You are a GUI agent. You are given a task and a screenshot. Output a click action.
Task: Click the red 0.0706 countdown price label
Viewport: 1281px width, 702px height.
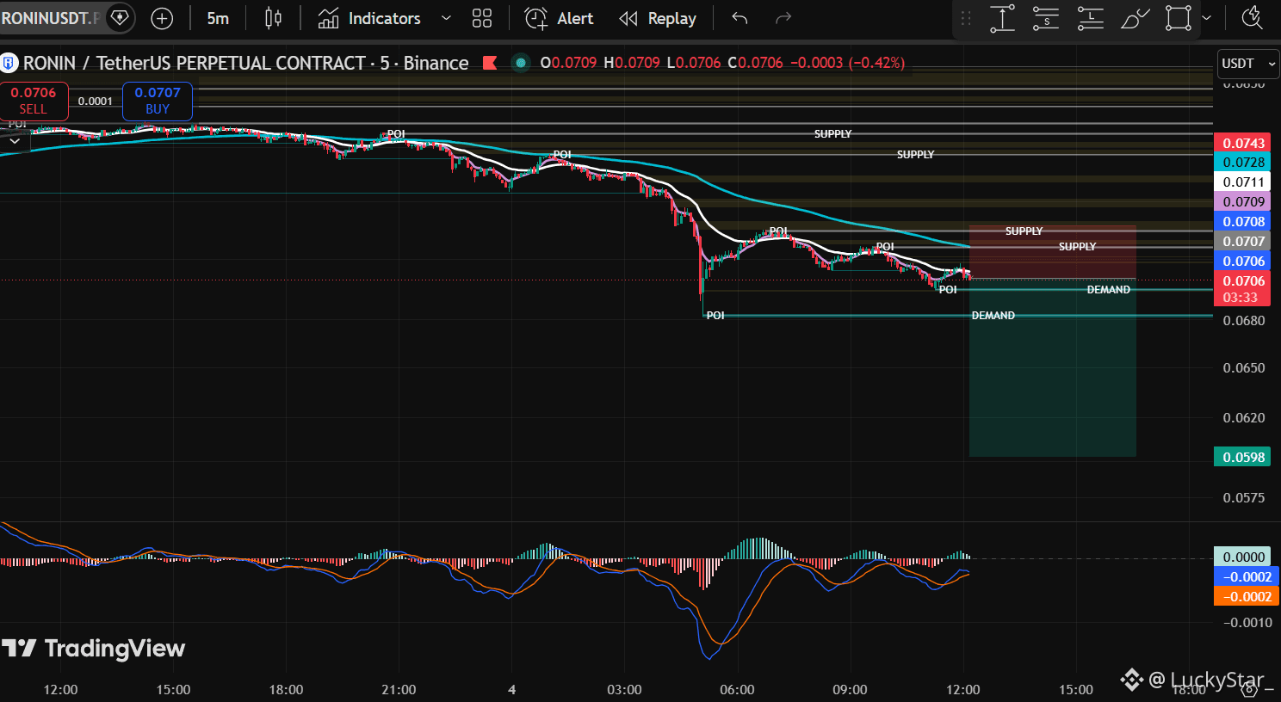(1243, 289)
